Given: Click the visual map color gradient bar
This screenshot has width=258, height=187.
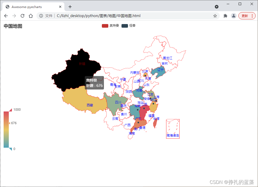Looking at the screenshot, I should (6, 129).
